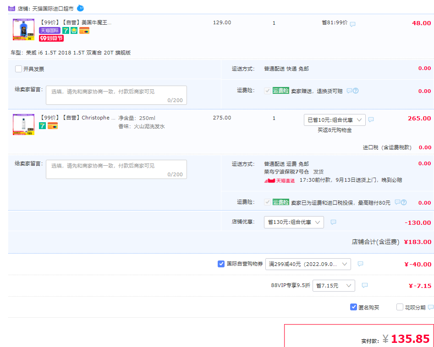Image resolution: width=434 pixels, height=347 pixels.
Task: Click the 菜鸟宁波保税7号仓 text
Action: [x=286, y=172]
